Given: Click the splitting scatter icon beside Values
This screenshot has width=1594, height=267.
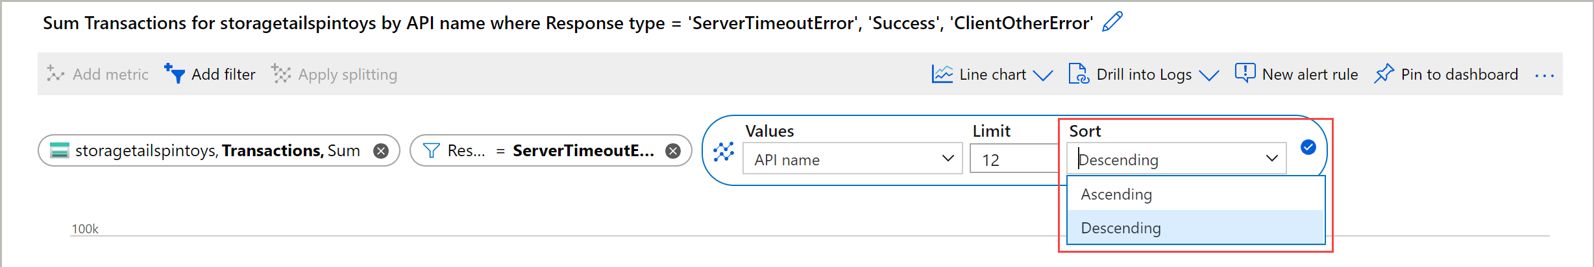Looking at the screenshot, I should [724, 152].
